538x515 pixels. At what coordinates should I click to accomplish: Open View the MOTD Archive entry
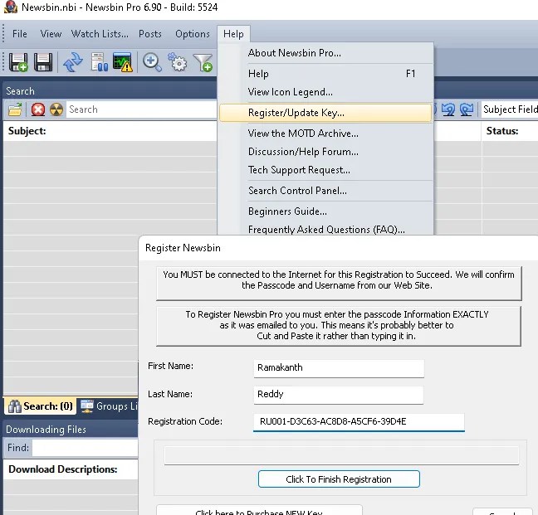click(x=325, y=134)
